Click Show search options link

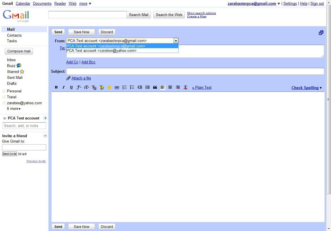[202, 13]
